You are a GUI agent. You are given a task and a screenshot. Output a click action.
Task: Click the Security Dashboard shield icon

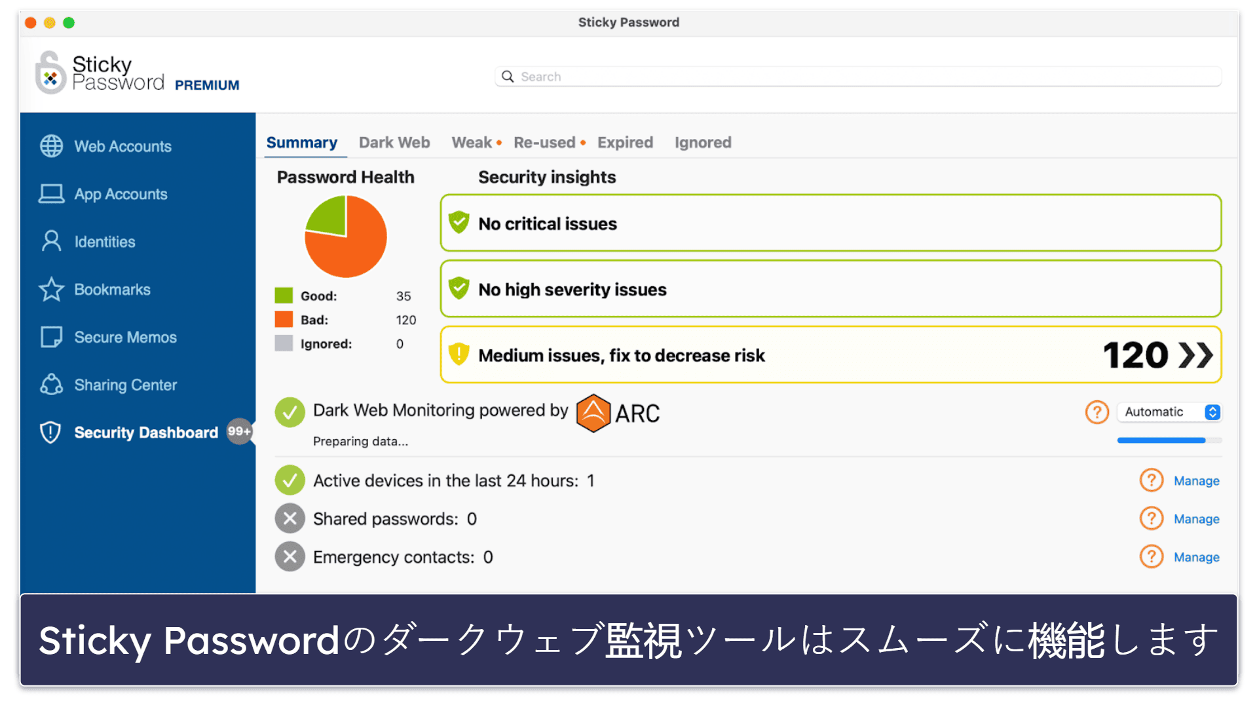coord(50,432)
